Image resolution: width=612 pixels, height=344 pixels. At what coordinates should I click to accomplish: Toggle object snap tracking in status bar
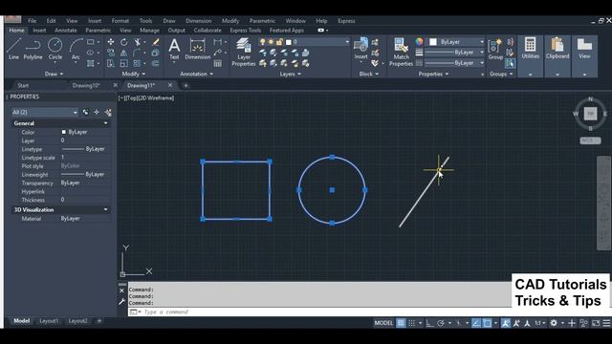[x=476, y=323]
